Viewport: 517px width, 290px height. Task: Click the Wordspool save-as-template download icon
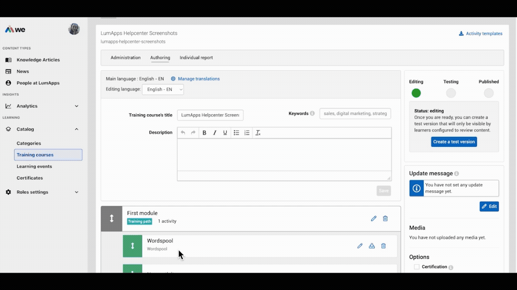click(372, 246)
